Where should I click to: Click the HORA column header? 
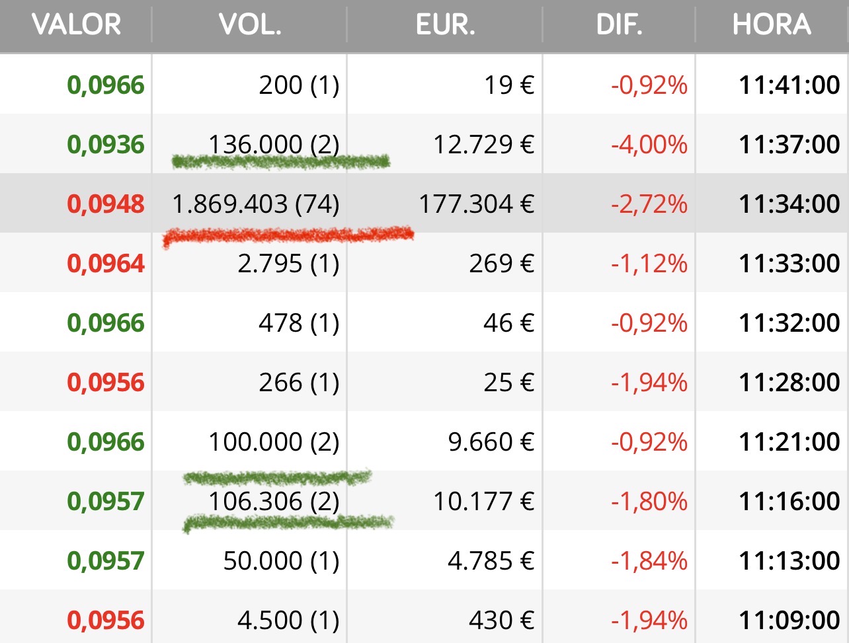pos(771,25)
